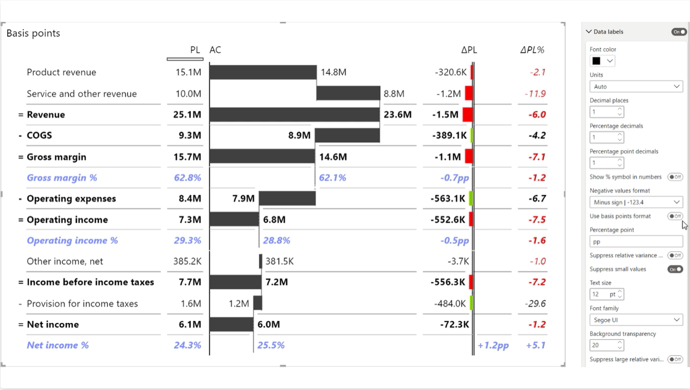Open the Font color swatch picker

coord(602,61)
